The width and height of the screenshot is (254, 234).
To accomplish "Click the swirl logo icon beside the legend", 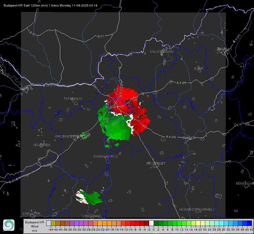I will [9, 225].
